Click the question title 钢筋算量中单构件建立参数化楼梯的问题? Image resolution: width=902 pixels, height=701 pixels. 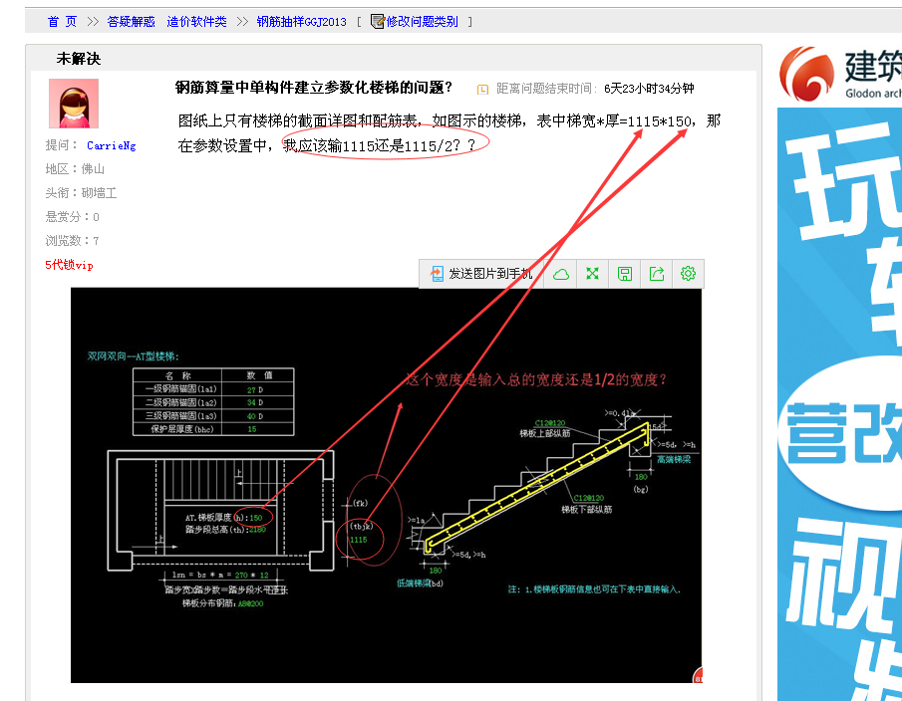[x=314, y=88]
